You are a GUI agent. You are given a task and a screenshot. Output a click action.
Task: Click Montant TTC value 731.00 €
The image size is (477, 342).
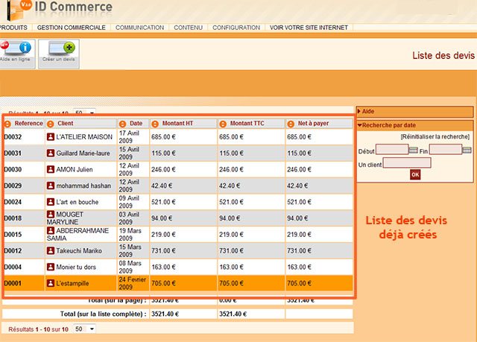click(x=231, y=251)
